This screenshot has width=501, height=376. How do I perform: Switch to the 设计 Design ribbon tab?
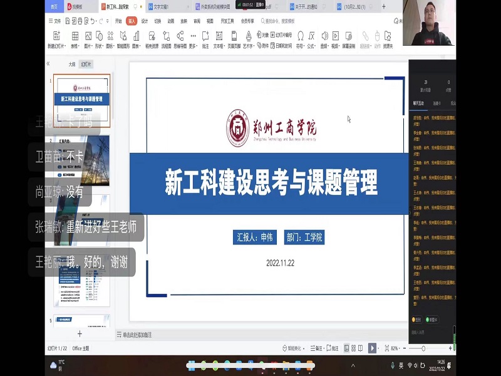click(145, 21)
